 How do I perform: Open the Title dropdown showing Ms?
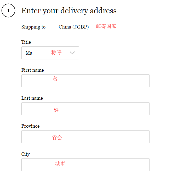click(50, 53)
